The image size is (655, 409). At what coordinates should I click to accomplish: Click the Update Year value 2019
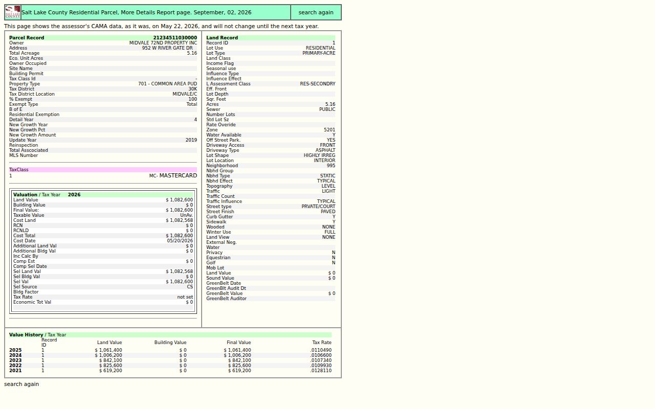[x=191, y=140]
